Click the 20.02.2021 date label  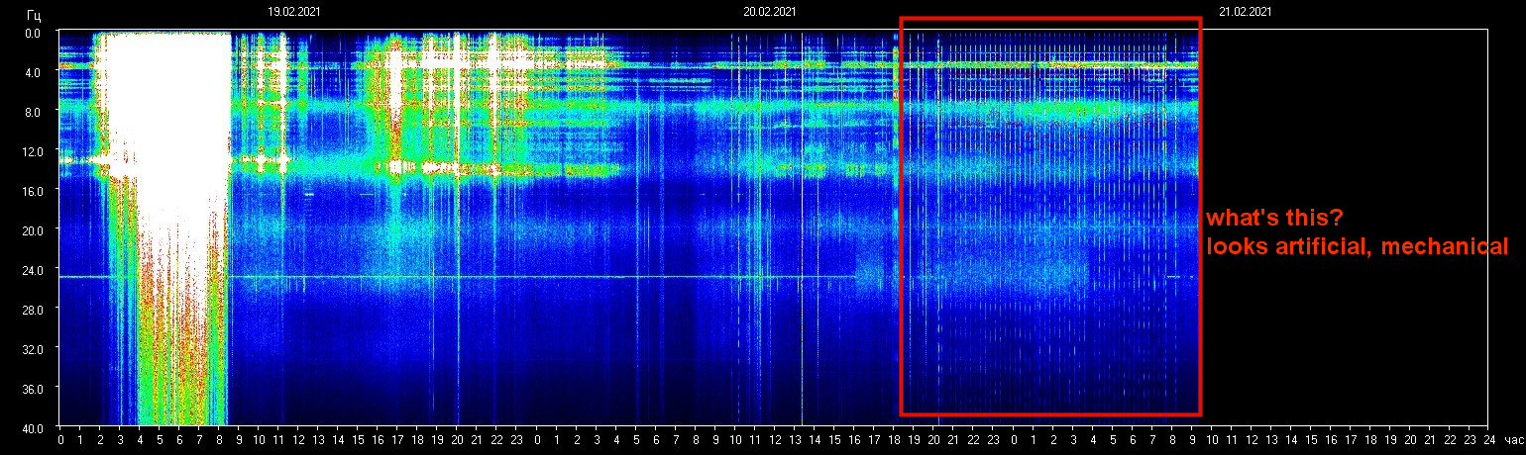pyautogui.click(x=770, y=12)
